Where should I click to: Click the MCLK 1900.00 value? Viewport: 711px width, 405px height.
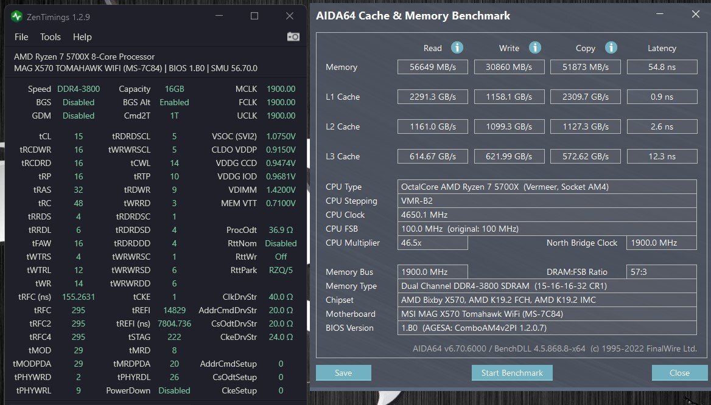(281, 89)
